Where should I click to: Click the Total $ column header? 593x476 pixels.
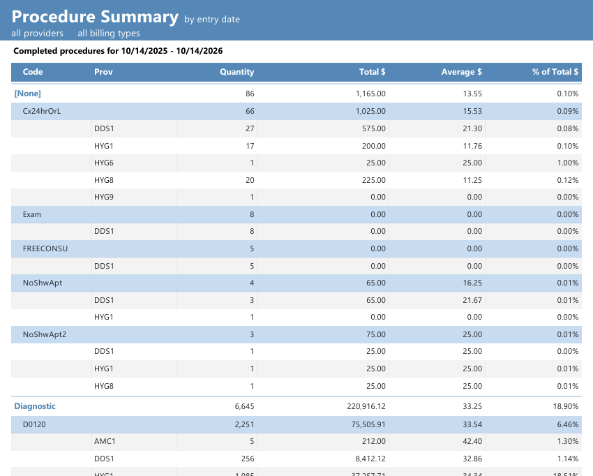point(372,72)
